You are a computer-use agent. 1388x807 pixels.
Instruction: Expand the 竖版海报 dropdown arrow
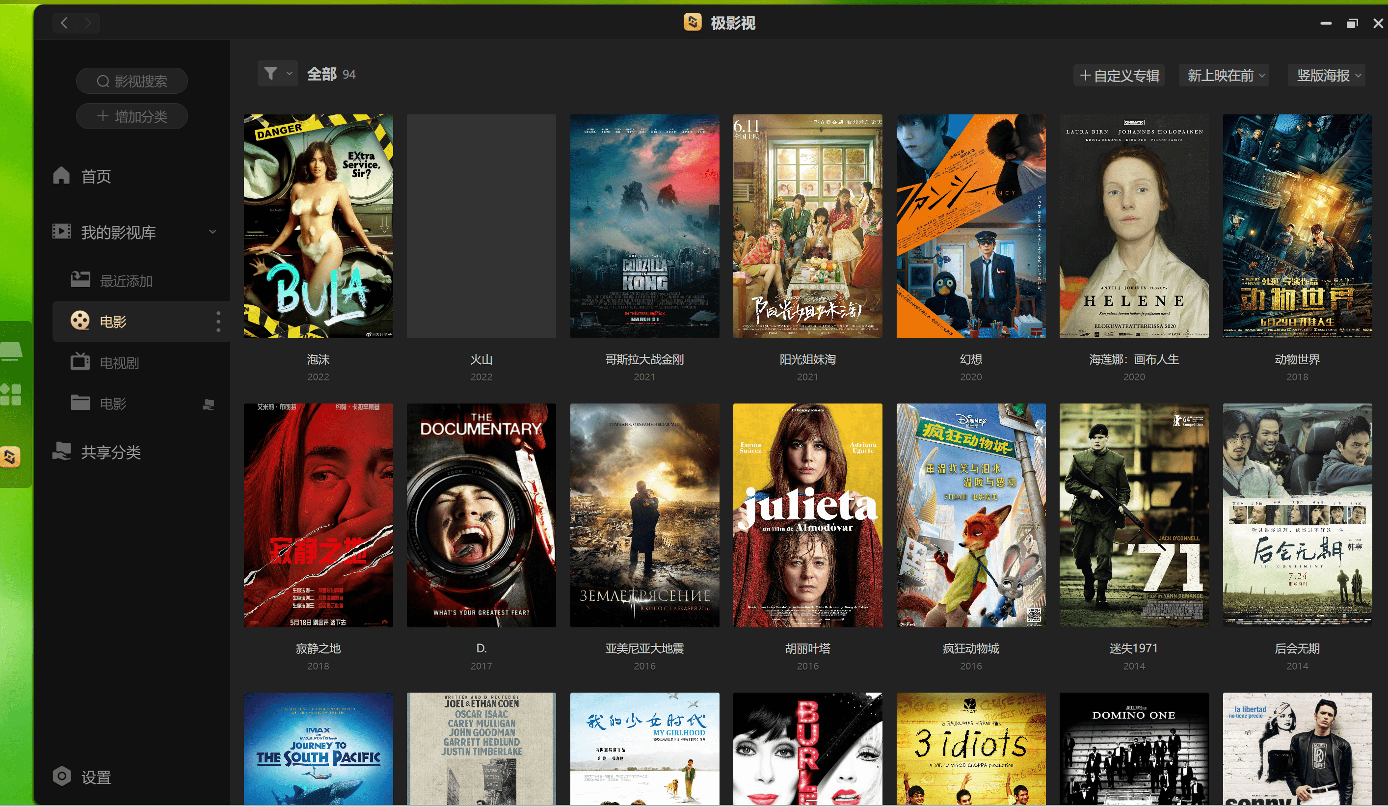click(1362, 75)
